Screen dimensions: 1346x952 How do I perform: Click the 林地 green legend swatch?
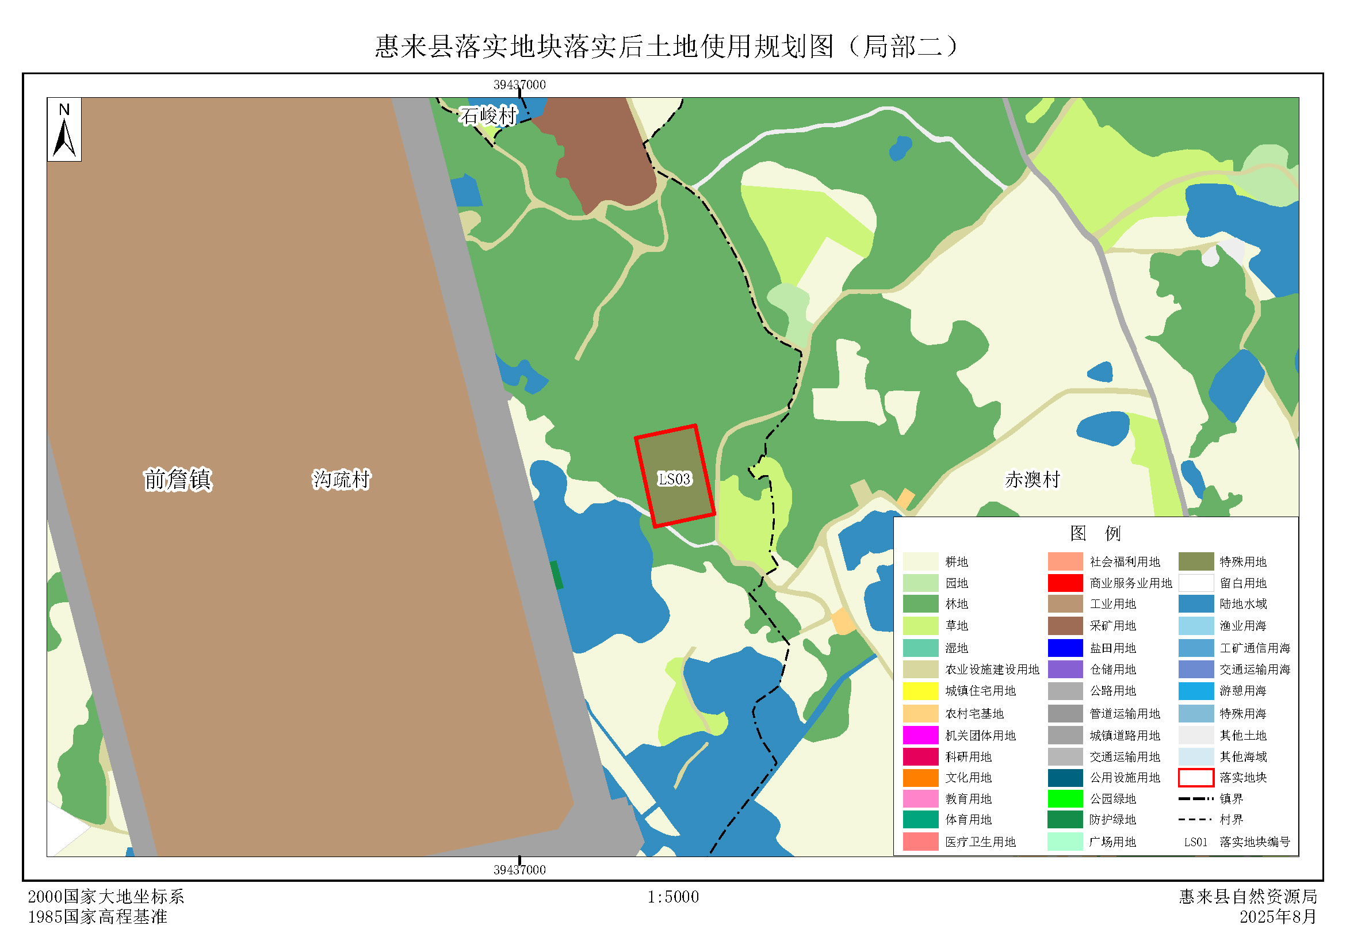[x=920, y=604]
